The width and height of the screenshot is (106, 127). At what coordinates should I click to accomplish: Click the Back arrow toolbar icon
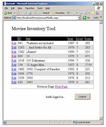pyautogui.click(x=5, y=13)
